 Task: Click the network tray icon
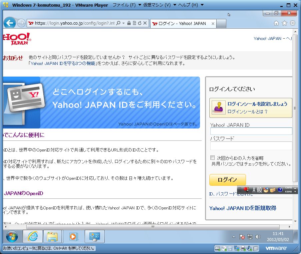[250, 237]
